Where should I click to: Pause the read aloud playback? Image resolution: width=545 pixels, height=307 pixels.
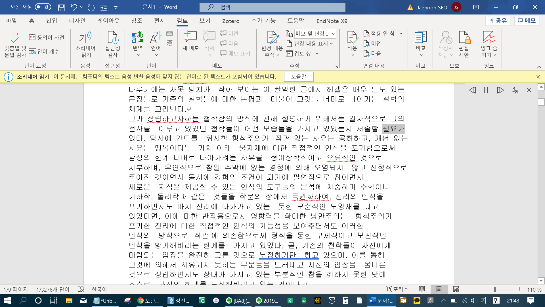coord(486,90)
